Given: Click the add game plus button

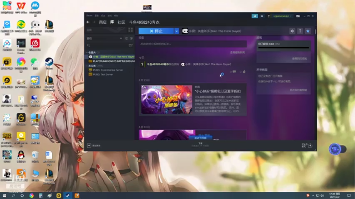Looking at the screenshot, I should [89, 145].
